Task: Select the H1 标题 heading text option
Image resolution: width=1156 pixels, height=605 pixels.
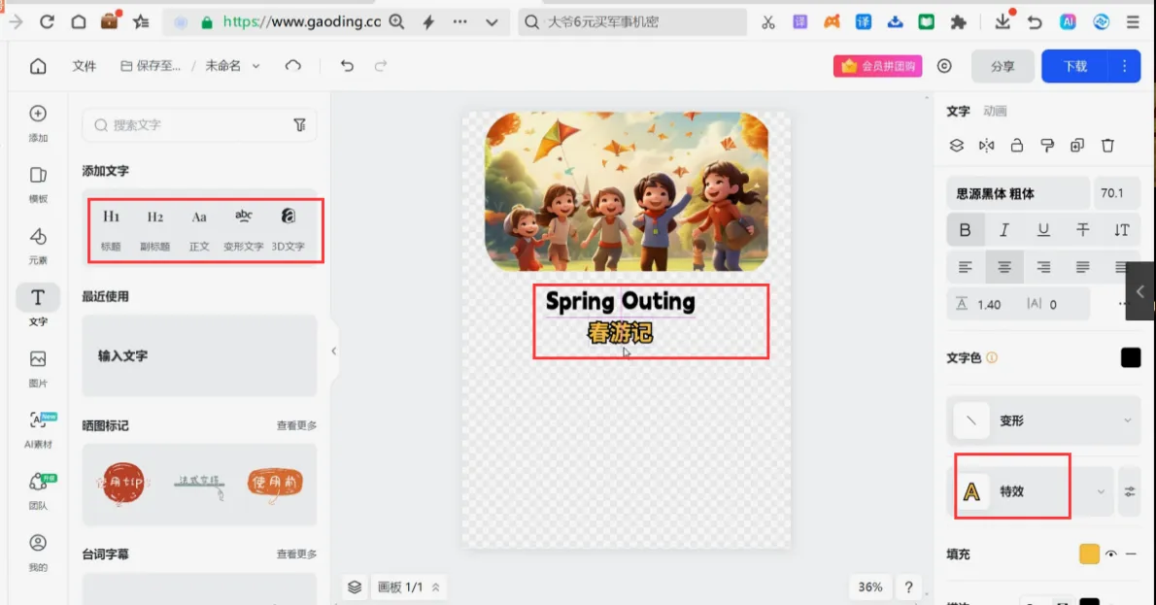Action: click(111, 229)
